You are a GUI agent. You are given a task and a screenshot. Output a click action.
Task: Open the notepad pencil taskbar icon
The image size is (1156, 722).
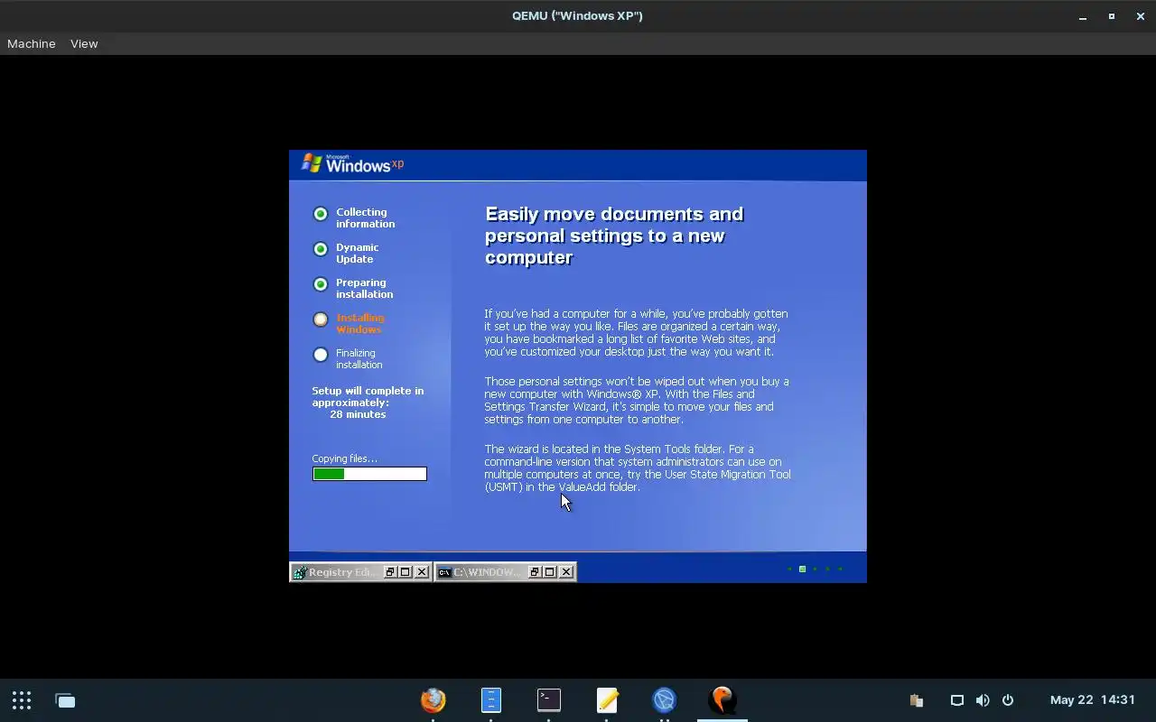607,700
